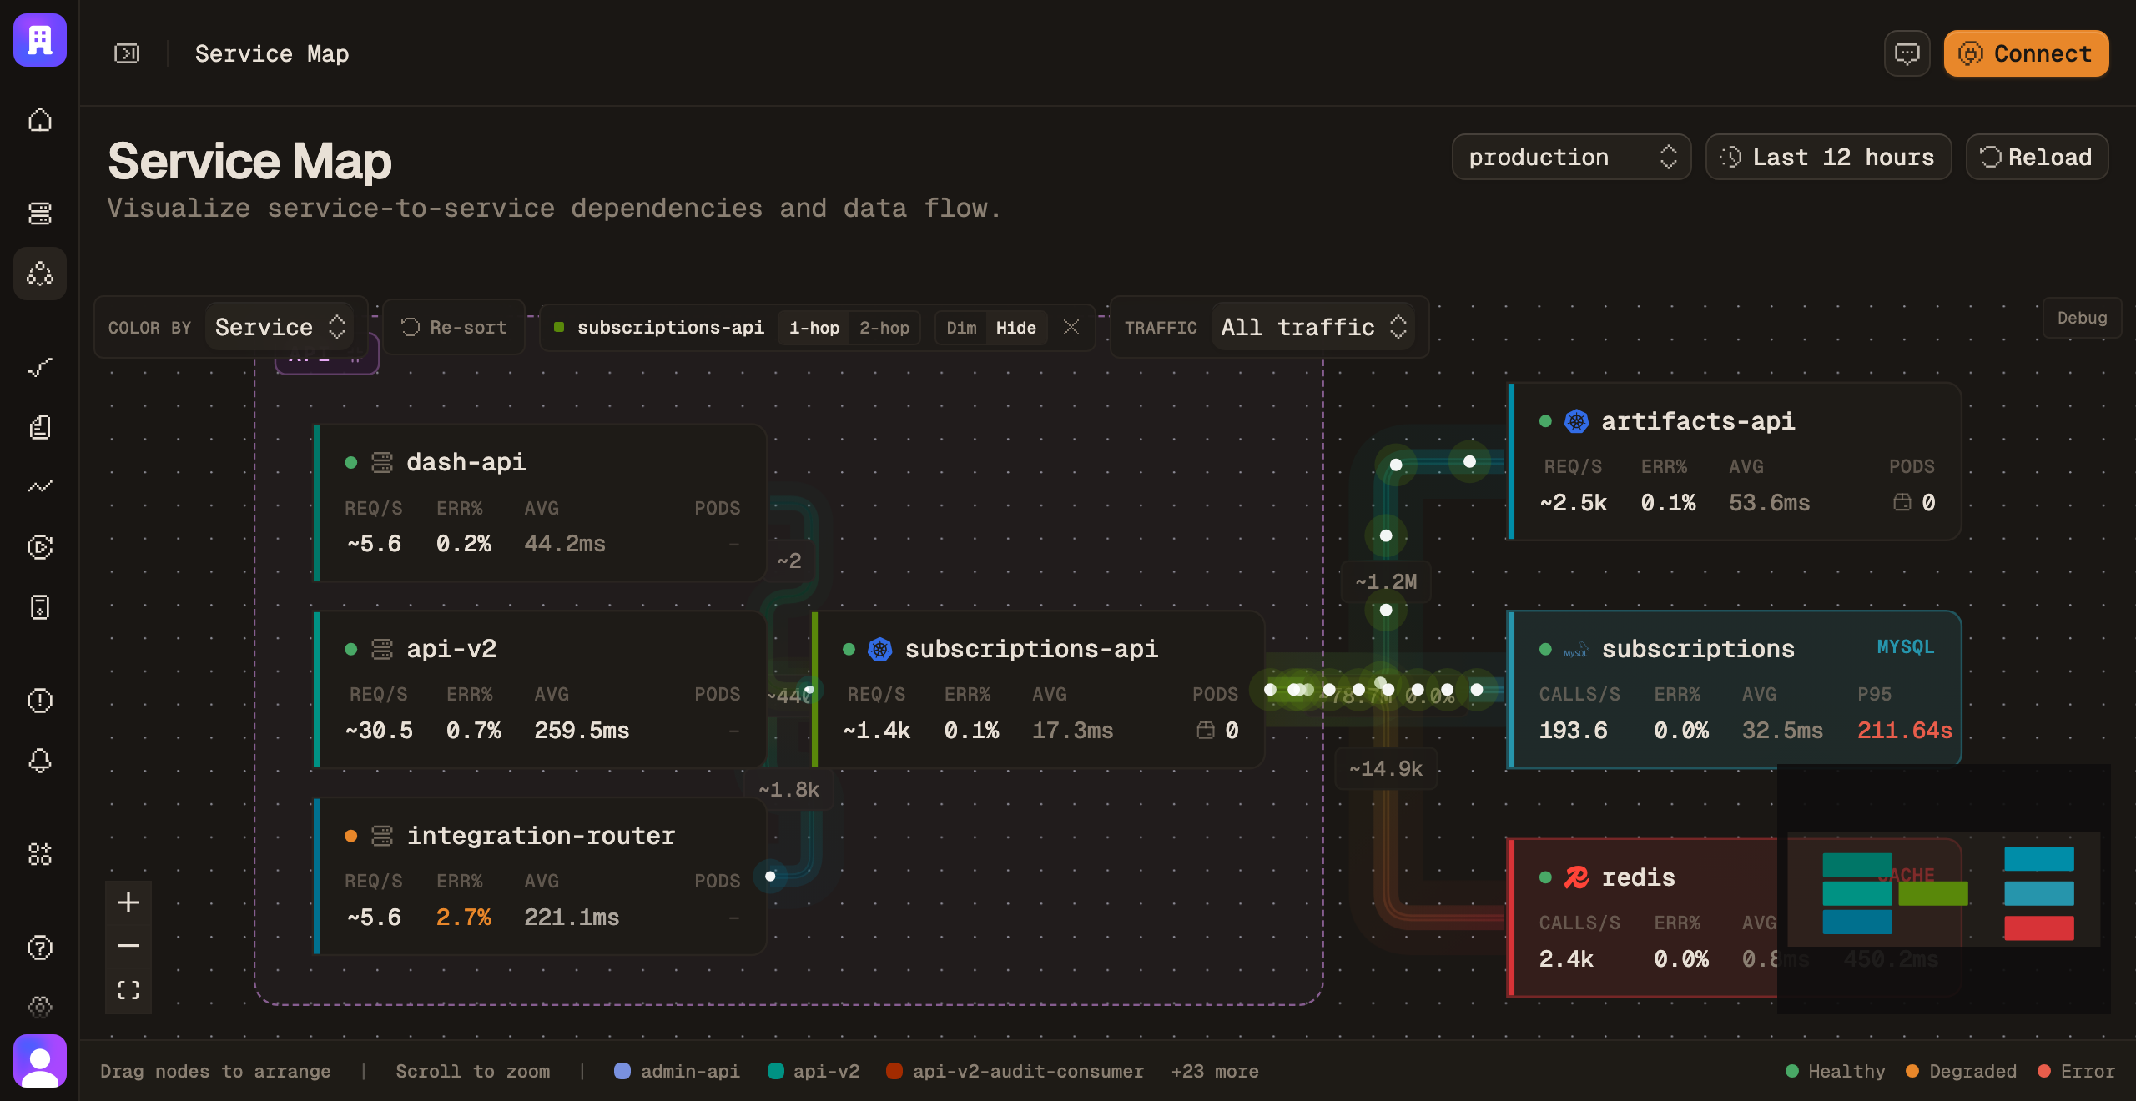This screenshot has height=1101, width=2136.
Task: Open the production environment dropdown
Action: click(x=1572, y=157)
